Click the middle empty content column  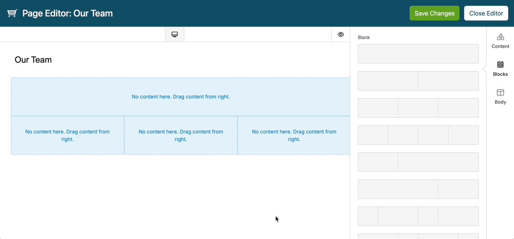pyautogui.click(x=180, y=135)
